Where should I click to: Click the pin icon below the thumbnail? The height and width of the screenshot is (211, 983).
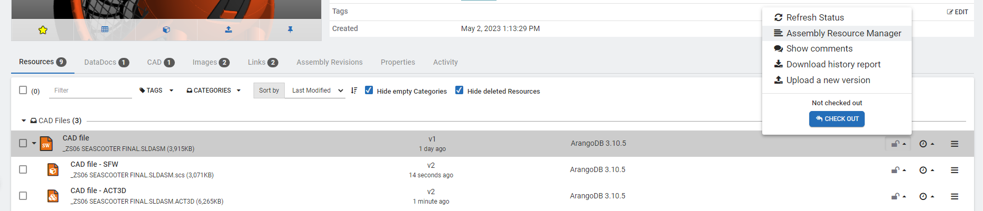point(290,30)
